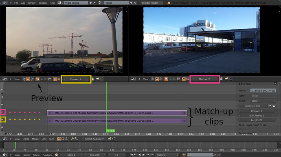
Task: Open the File menu
Action: 16,3
